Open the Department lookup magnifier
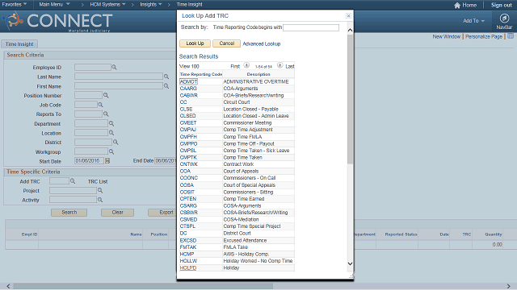The height and width of the screenshot is (290, 517). coord(111,123)
